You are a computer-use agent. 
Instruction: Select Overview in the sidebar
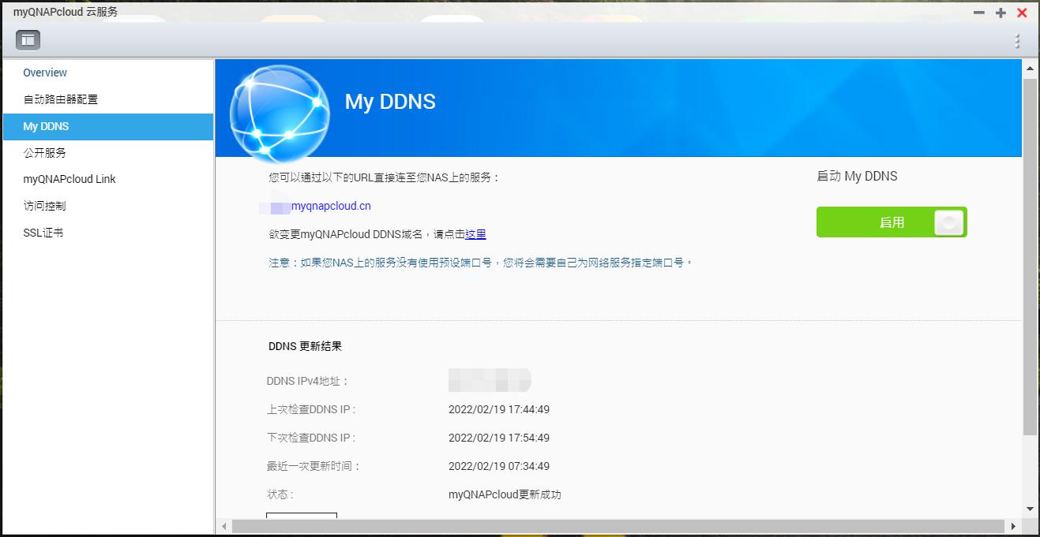(x=45, y=73)
